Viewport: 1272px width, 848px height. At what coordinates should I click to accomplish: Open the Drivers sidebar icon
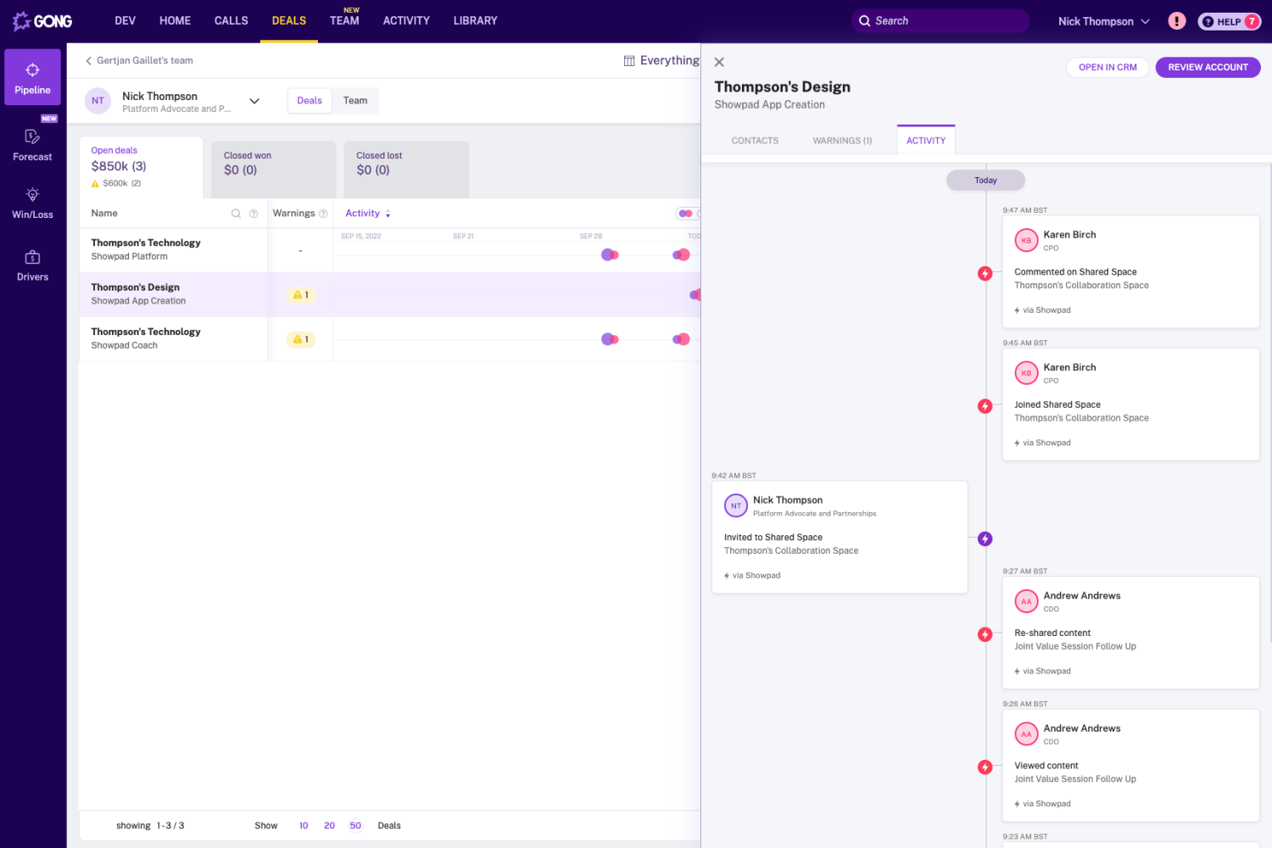tap(32, 258)
